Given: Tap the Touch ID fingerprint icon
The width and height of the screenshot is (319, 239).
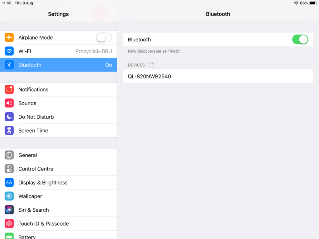Looking at the screenshot, I should [9, 224].
